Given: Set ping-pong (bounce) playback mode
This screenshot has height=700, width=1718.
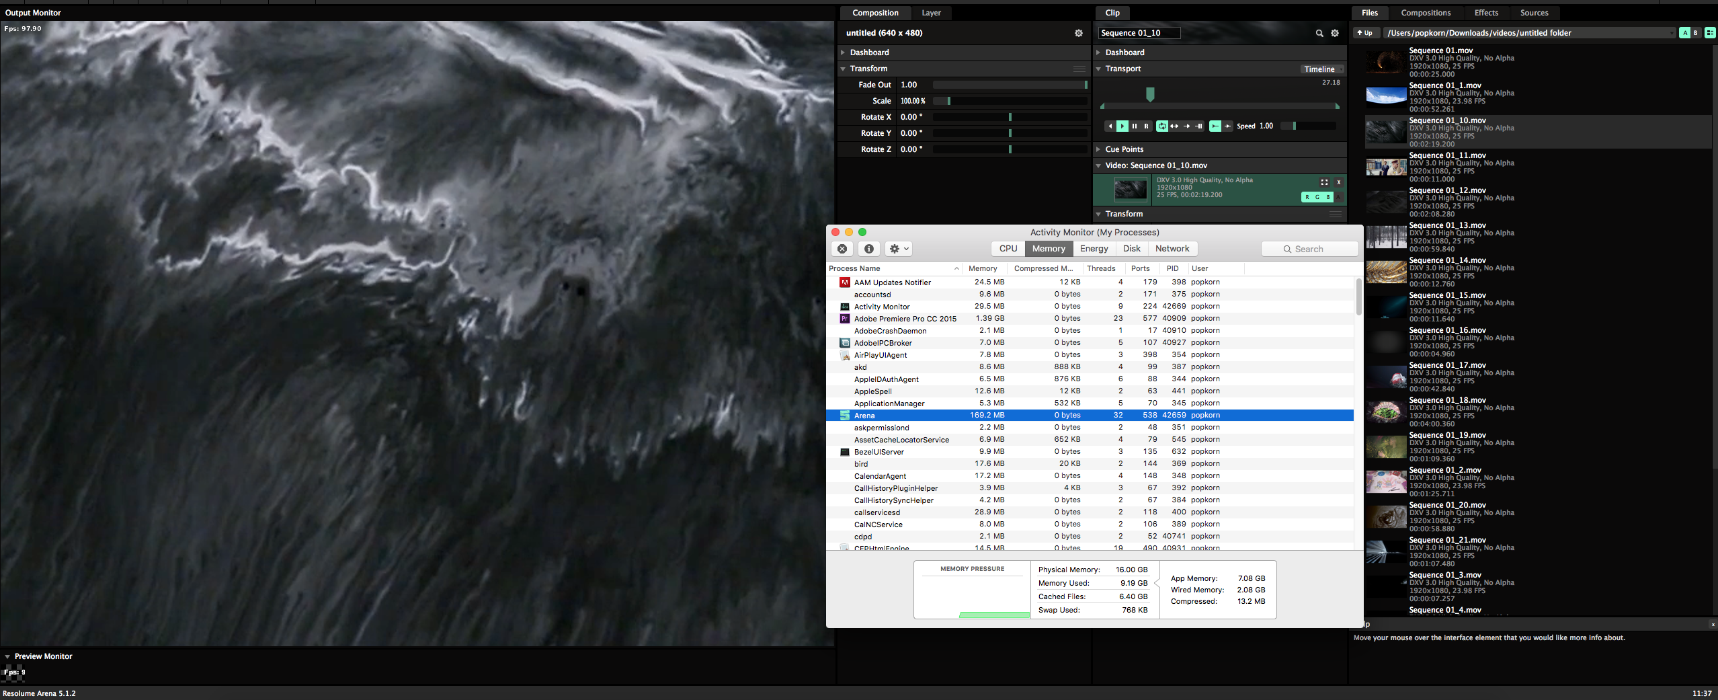Looking at the screenshot, I should [x=1174, y=126].
